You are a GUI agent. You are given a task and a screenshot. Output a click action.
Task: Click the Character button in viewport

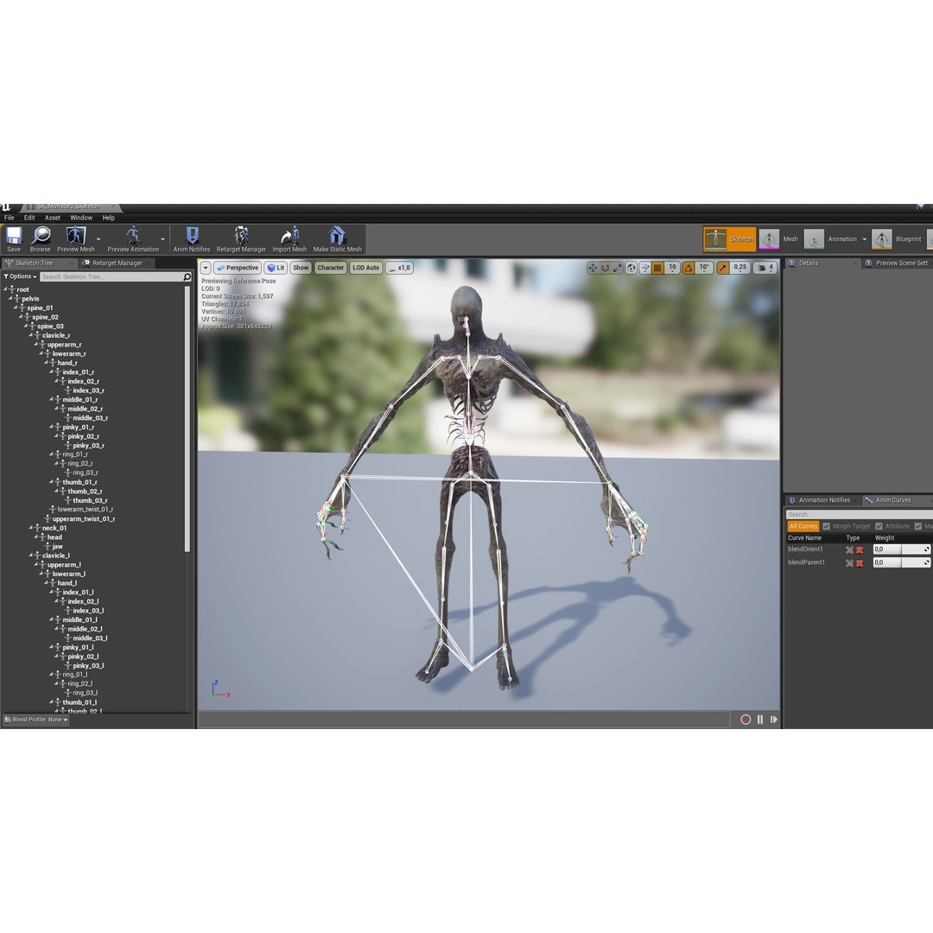coord(330,268)
